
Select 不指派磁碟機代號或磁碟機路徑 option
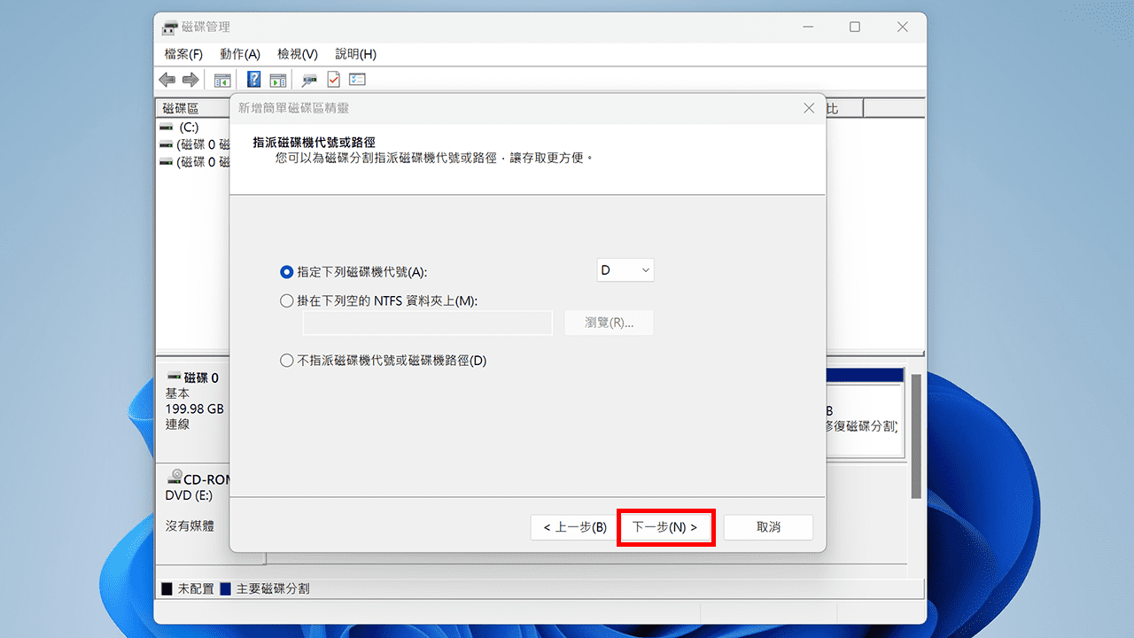(x=286, y=360)
